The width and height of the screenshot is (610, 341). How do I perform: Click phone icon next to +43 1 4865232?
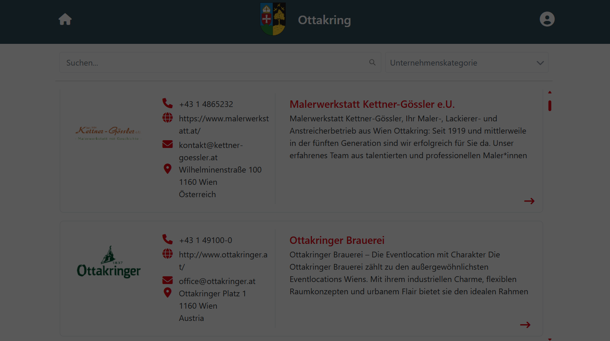coord(167,103)
